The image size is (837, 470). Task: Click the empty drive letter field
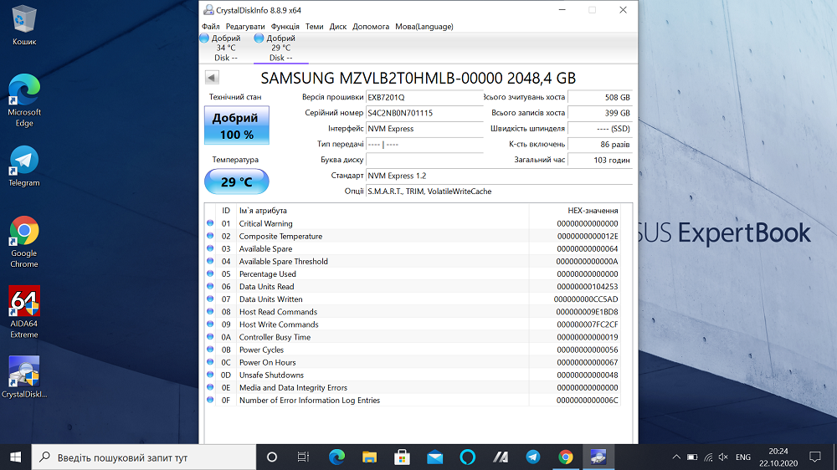424,160
